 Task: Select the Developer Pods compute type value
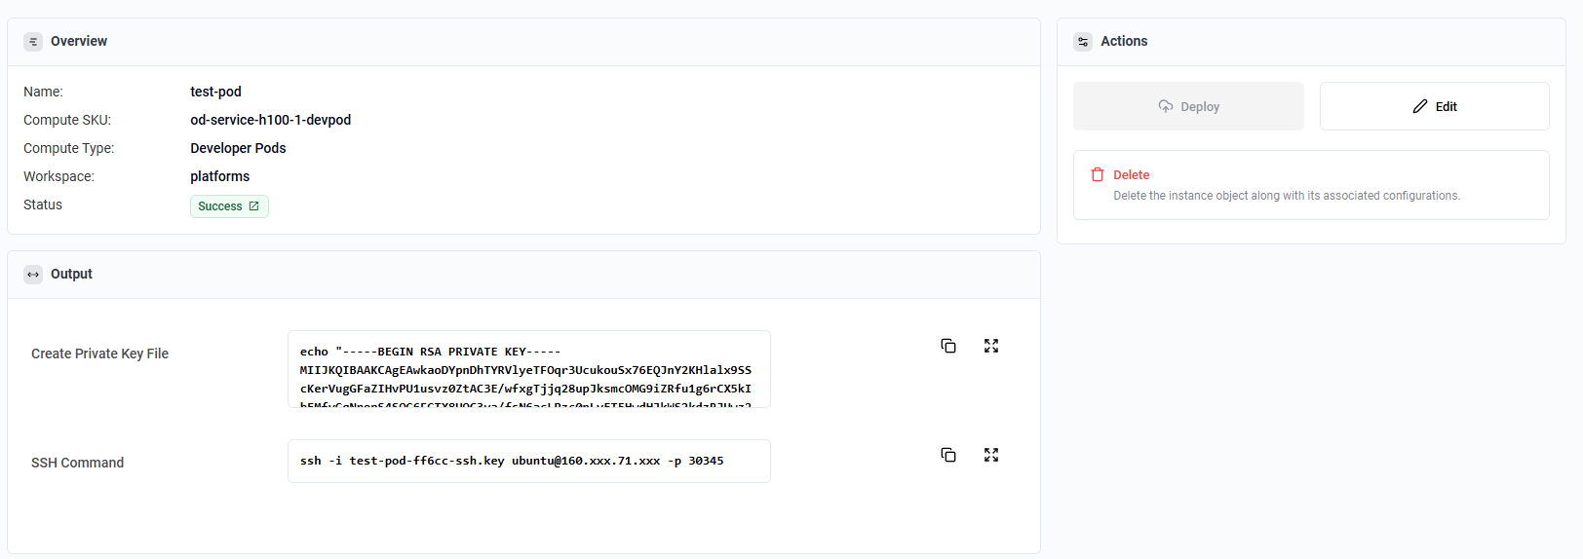pyautogui.click(x=238, y=148)
